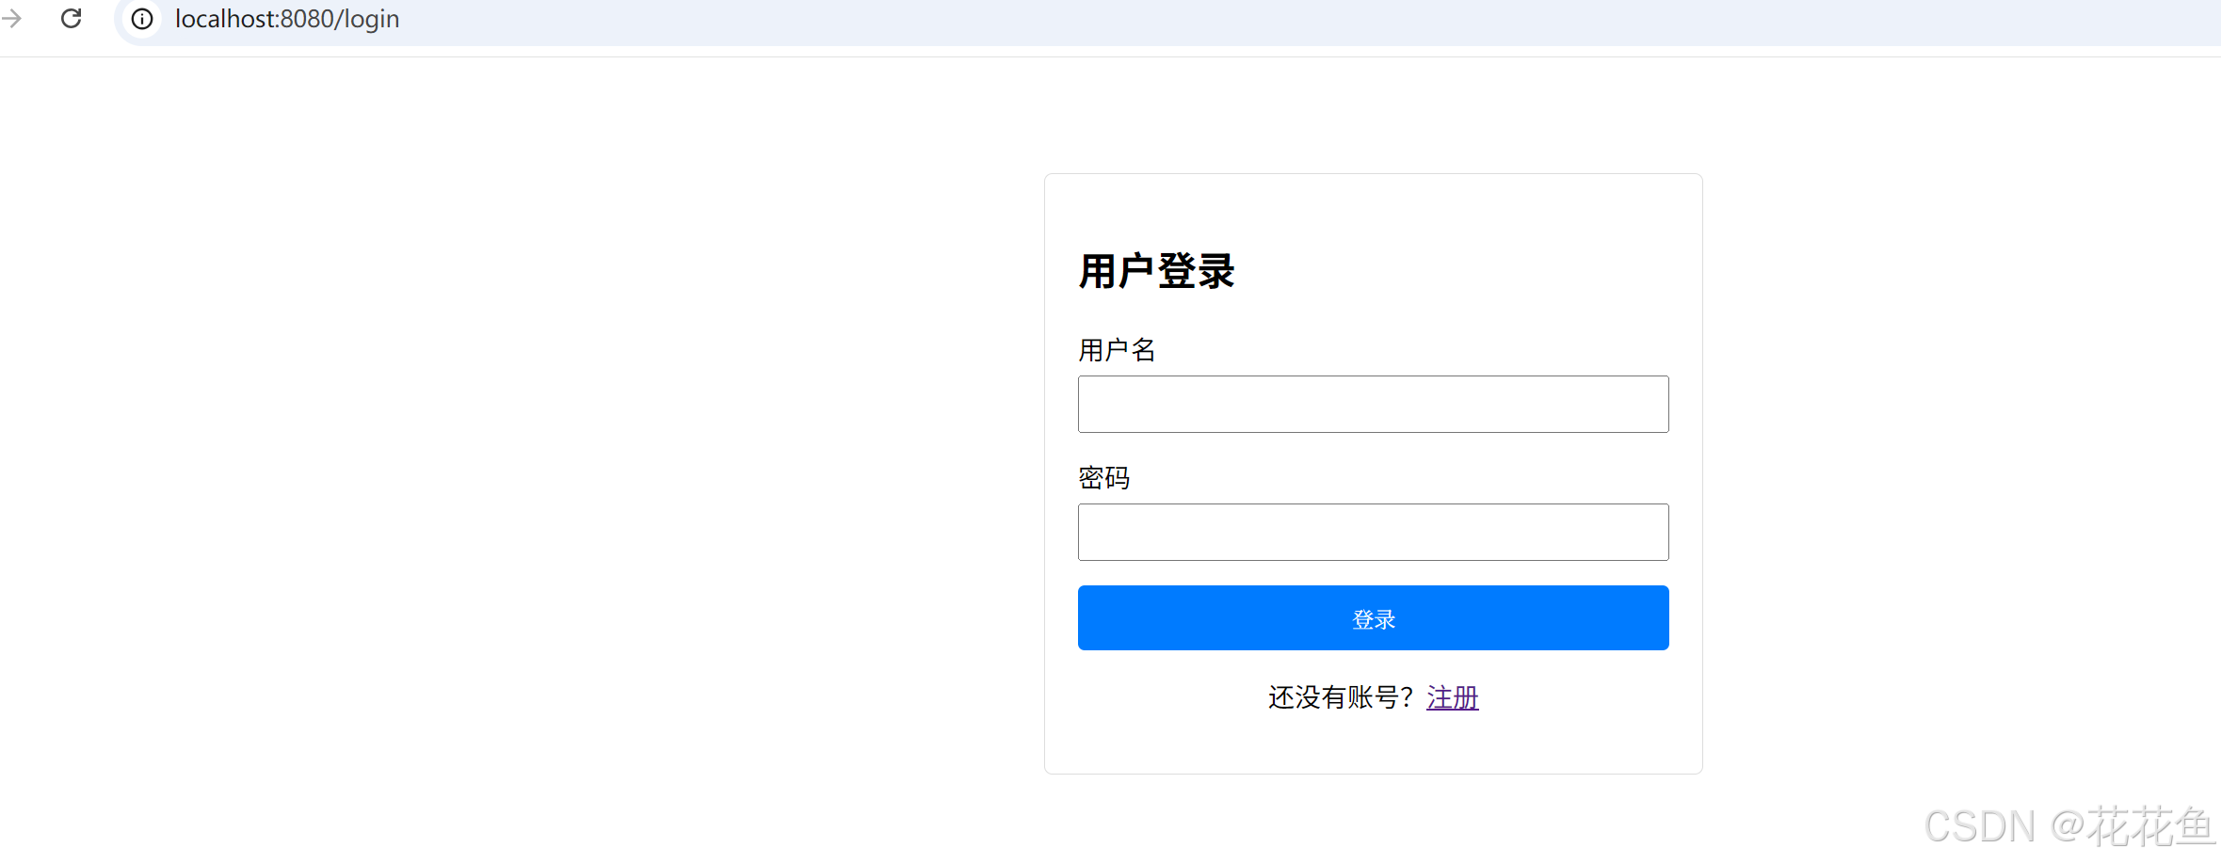Click the localhost:8080/login address bar URL
The width and height of the screenshot is (2221, 863).
point(287,19)
